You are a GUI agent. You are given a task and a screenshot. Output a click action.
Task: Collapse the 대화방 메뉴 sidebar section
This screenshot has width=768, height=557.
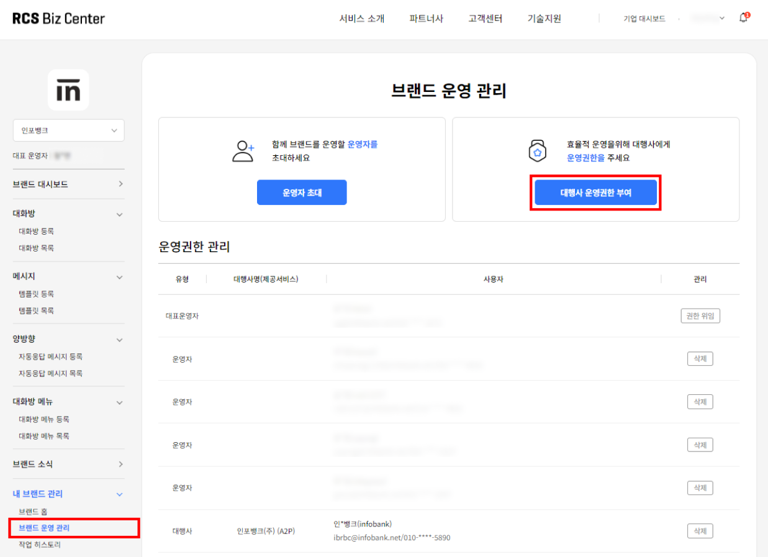click(119, 402)
